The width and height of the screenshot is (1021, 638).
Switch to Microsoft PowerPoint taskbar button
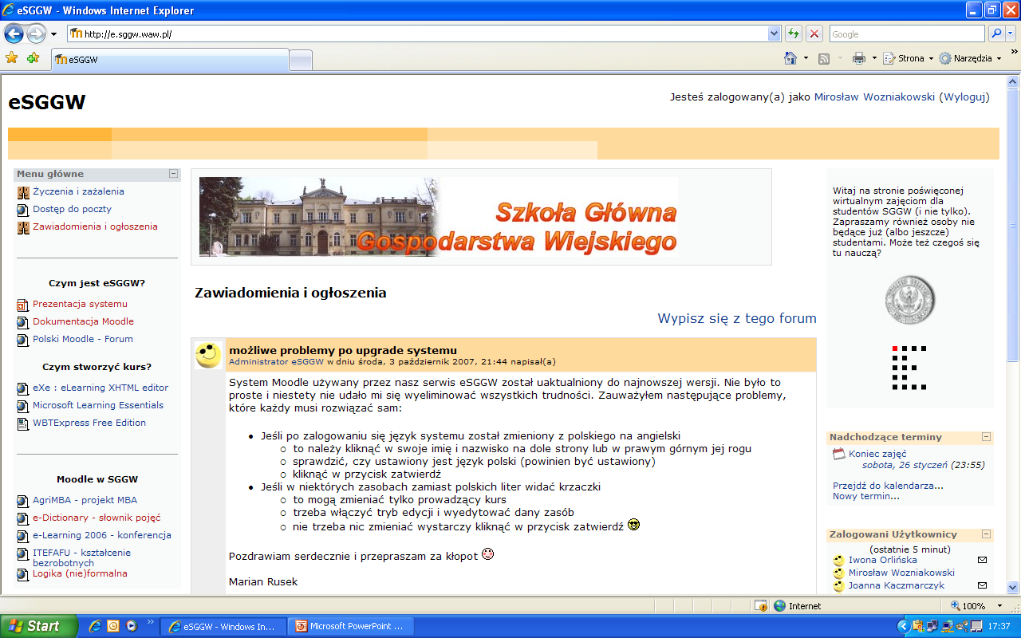(x=352, y=626)
